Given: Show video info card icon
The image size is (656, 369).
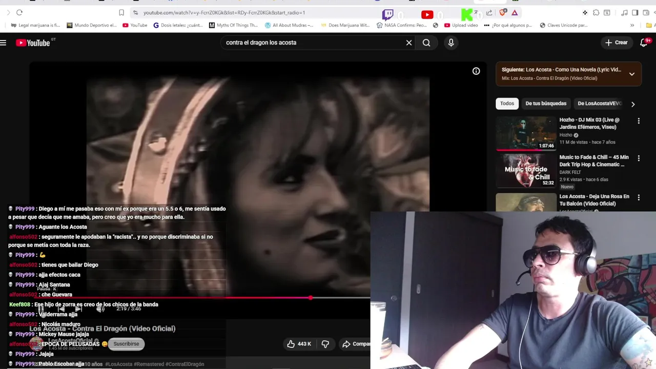Looking at the screenshot, I should [476, 71].
